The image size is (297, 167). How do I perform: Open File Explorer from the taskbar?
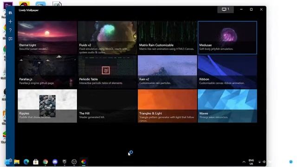[17, 162]
